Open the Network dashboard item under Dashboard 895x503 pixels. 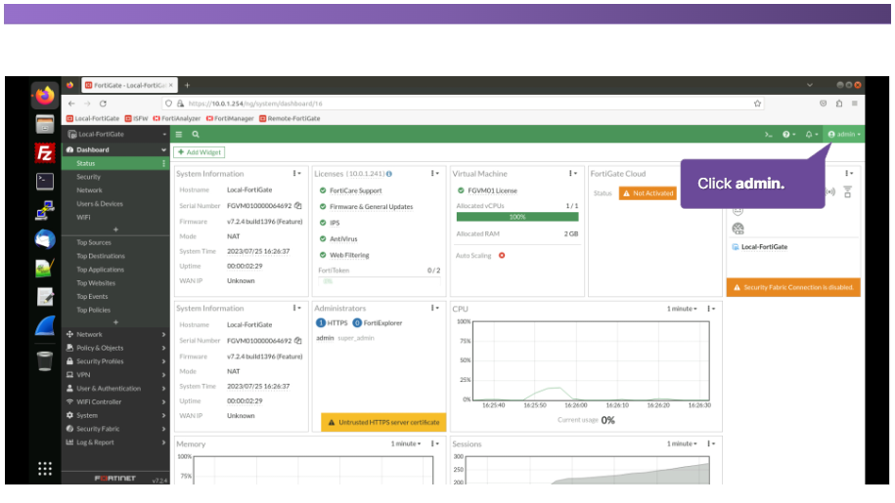[90, 190]
